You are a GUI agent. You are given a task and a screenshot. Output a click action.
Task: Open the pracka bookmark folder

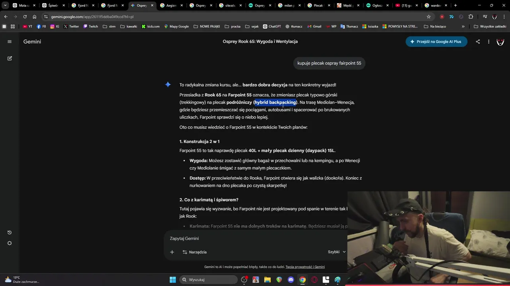[x=233, y=27]
